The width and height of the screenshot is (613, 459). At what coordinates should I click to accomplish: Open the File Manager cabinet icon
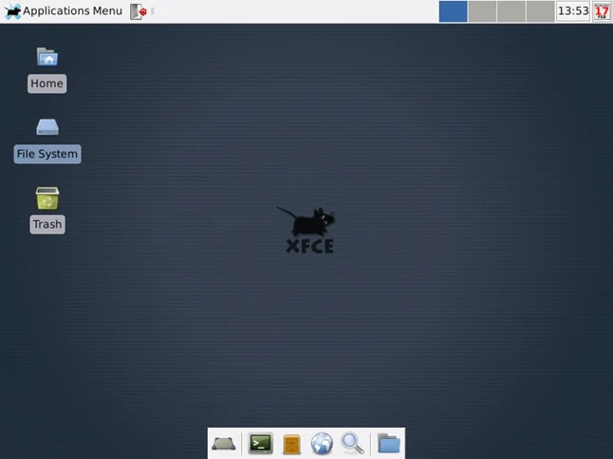[x=291, y=444]
